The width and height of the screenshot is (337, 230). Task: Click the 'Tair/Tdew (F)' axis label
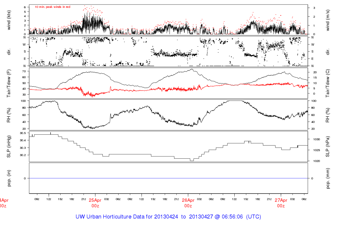point(9,83)
